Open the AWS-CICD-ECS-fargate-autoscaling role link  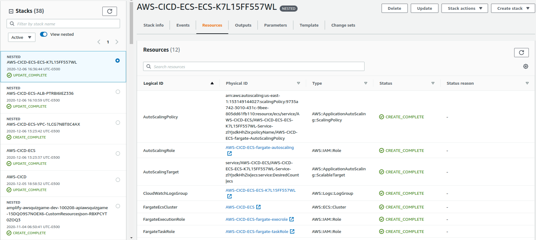260,147
